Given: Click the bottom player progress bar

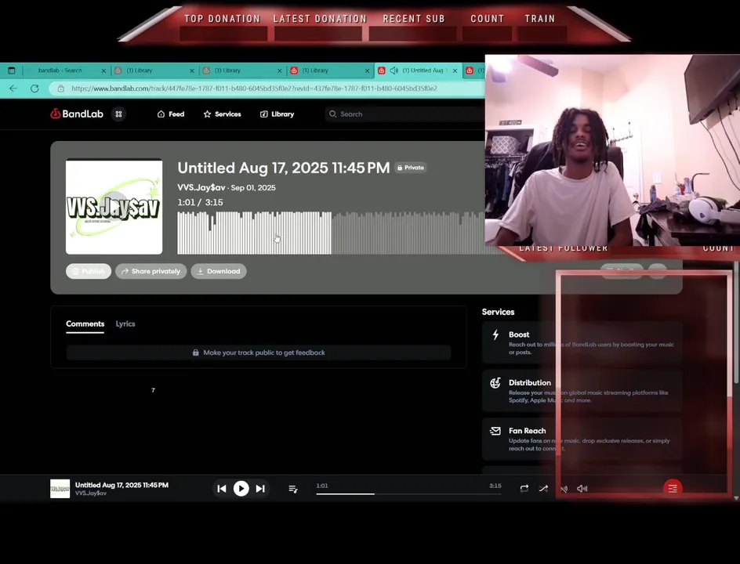Looking at the screenshot, I should (x=408, y=493).
